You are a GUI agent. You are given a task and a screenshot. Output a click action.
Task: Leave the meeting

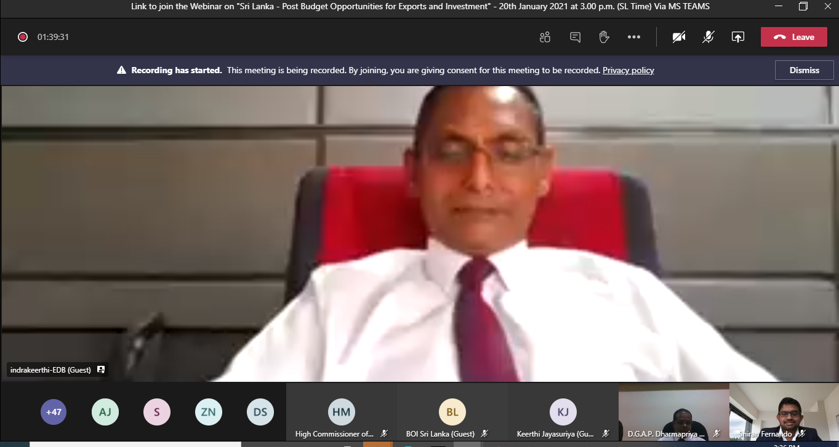[793, 37]
